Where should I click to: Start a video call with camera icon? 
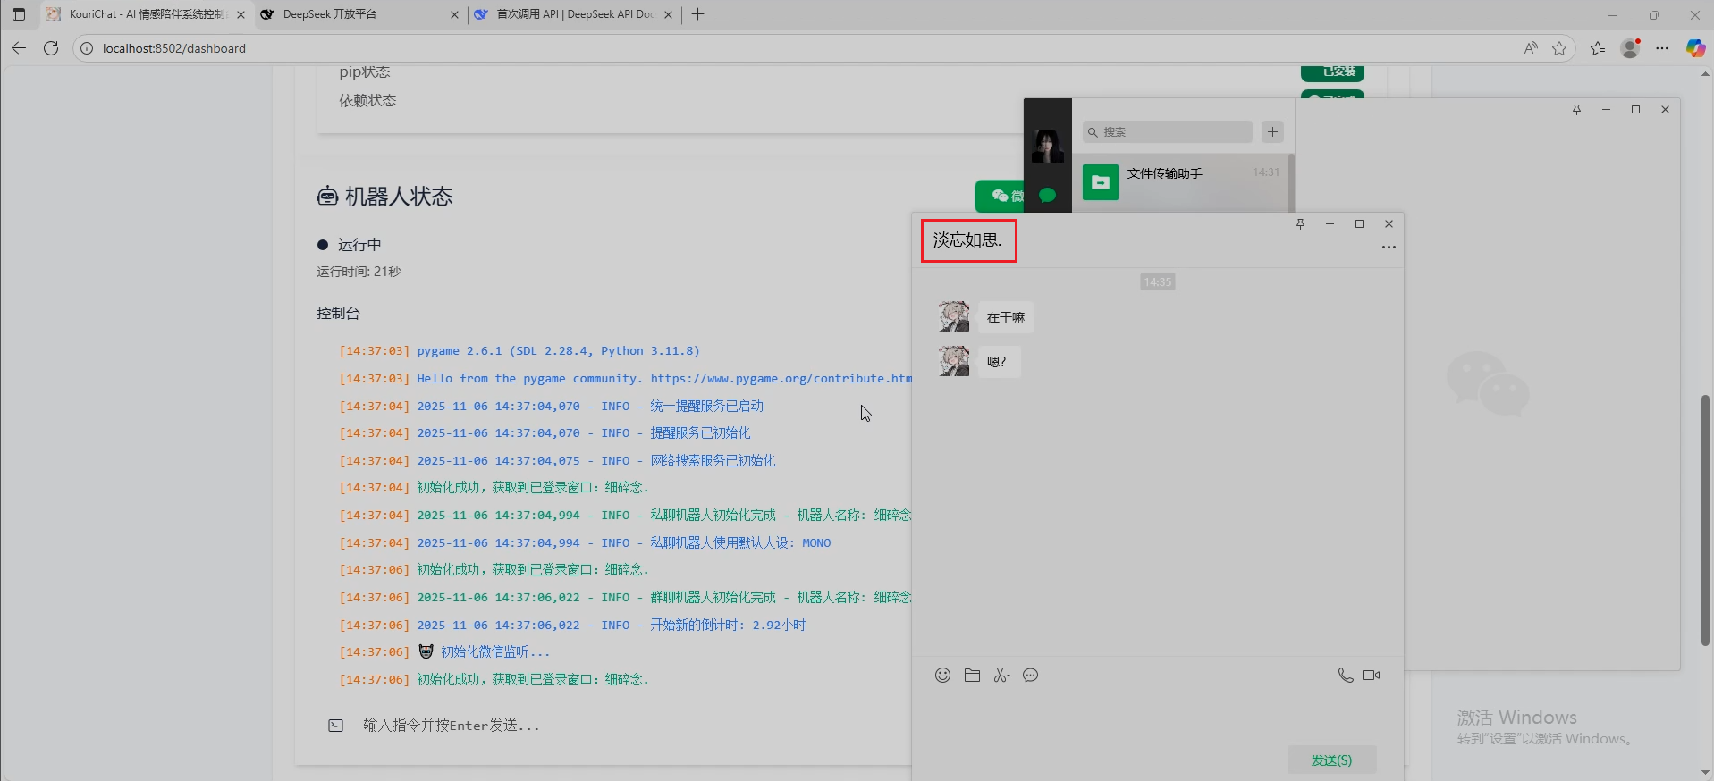1372,676
